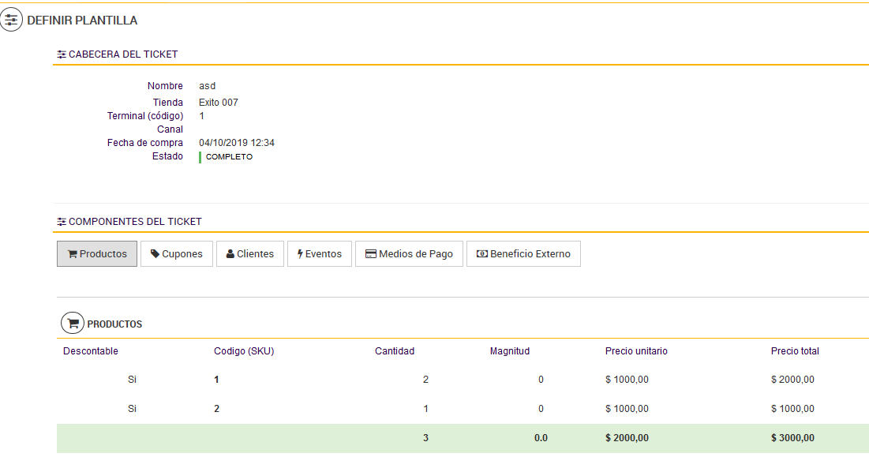Screen dimensions: 869x457
Task: Click the Magnitud column header
Action: 510,351
